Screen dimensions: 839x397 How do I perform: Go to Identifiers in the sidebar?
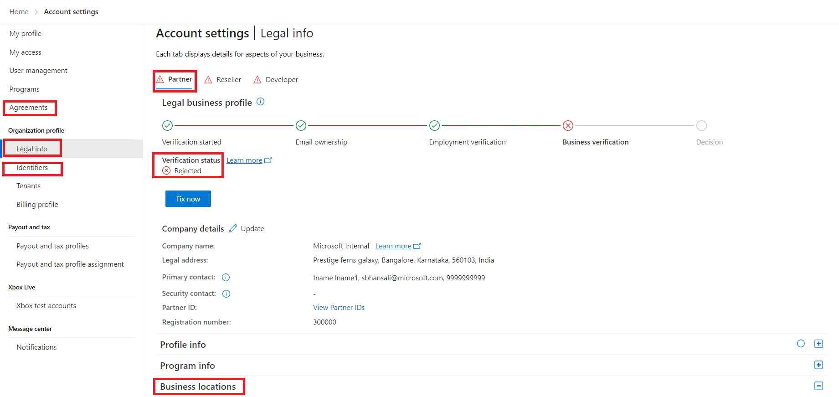[32, 168]
